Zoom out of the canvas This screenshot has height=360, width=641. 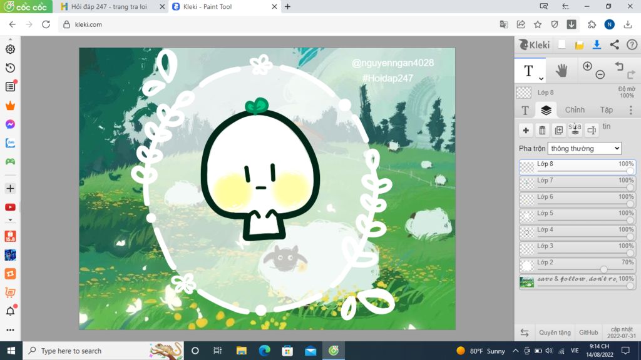(x=600, y=74)
